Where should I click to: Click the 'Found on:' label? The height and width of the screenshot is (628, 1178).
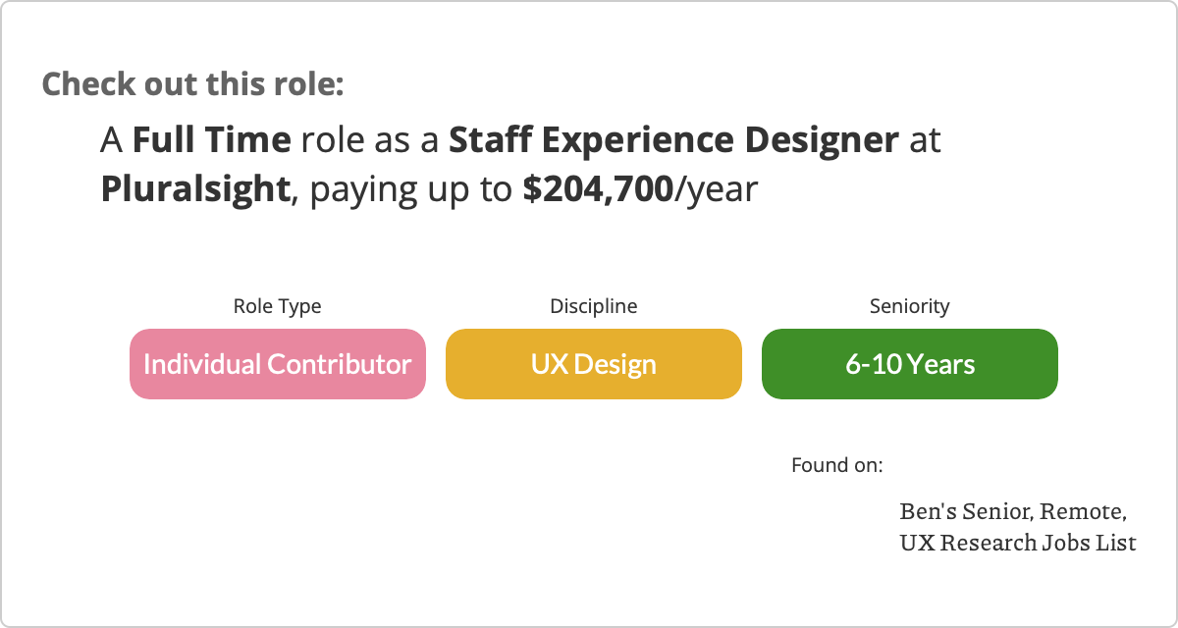(836, 464)
